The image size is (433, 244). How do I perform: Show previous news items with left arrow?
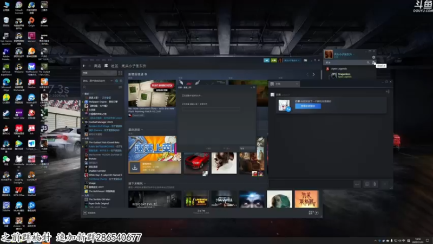(x=307, y=74)
